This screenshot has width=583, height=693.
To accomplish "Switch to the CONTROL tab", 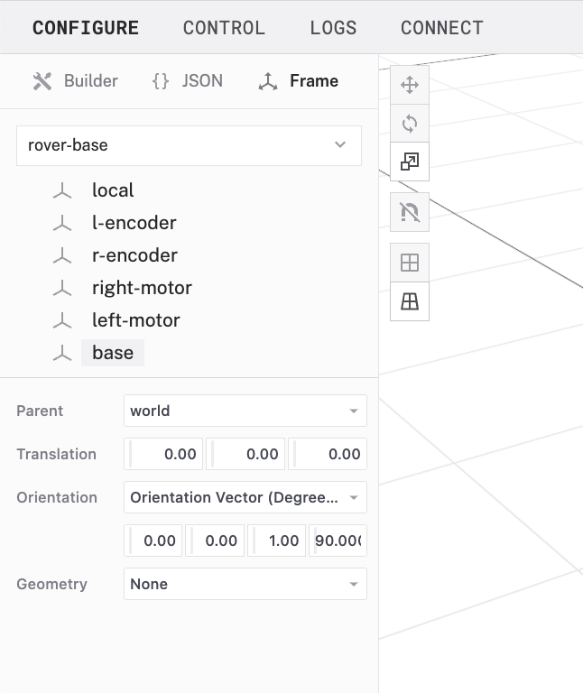I will coord(224,28).
